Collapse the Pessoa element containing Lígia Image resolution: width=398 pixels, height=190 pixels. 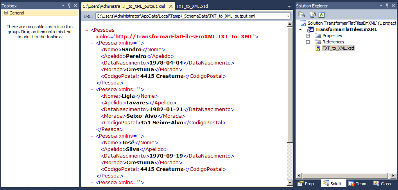pyautogui.click(x=92, y=90)
